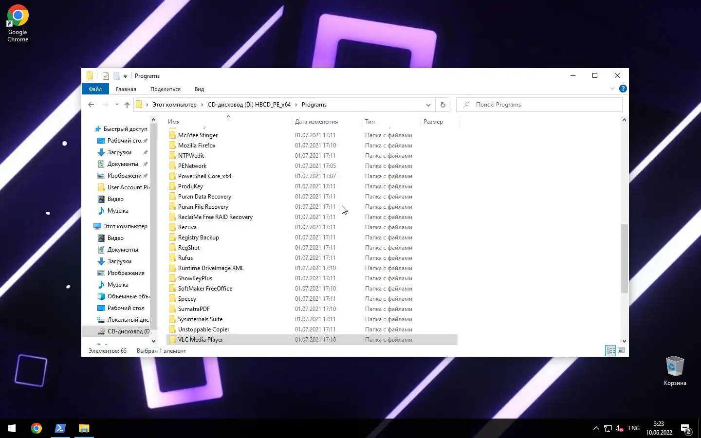The height and width of the screenshot is (438, 701).
Task: Open recent locations dropdown arrow
Action: pos(117,105)
